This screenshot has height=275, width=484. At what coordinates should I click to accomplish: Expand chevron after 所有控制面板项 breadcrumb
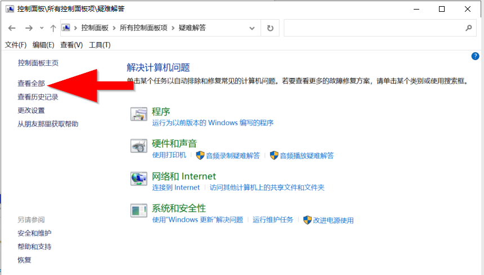[x=173, y=28]
